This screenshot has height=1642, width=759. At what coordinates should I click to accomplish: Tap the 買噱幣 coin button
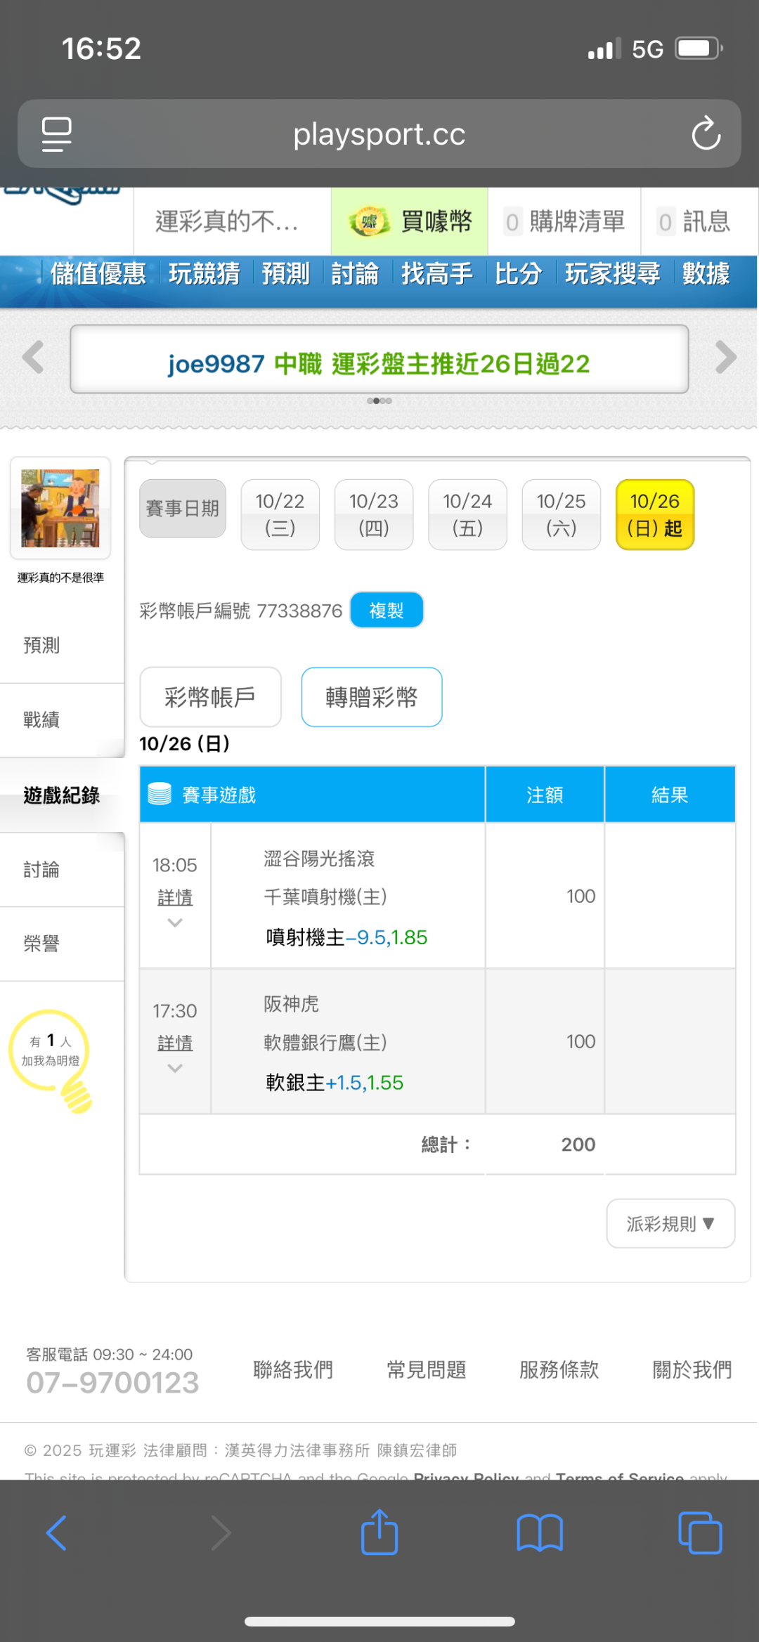(x=410, y=222)
